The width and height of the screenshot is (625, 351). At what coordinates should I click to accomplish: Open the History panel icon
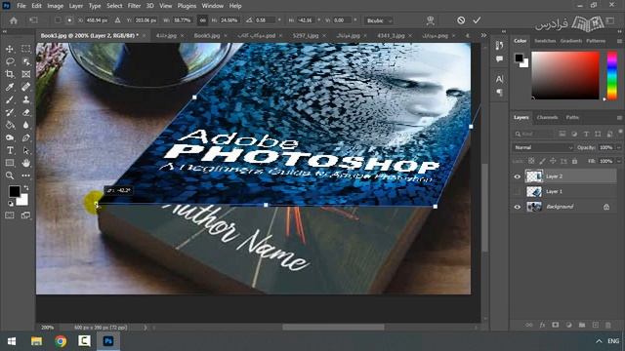(x=499, y=46)
